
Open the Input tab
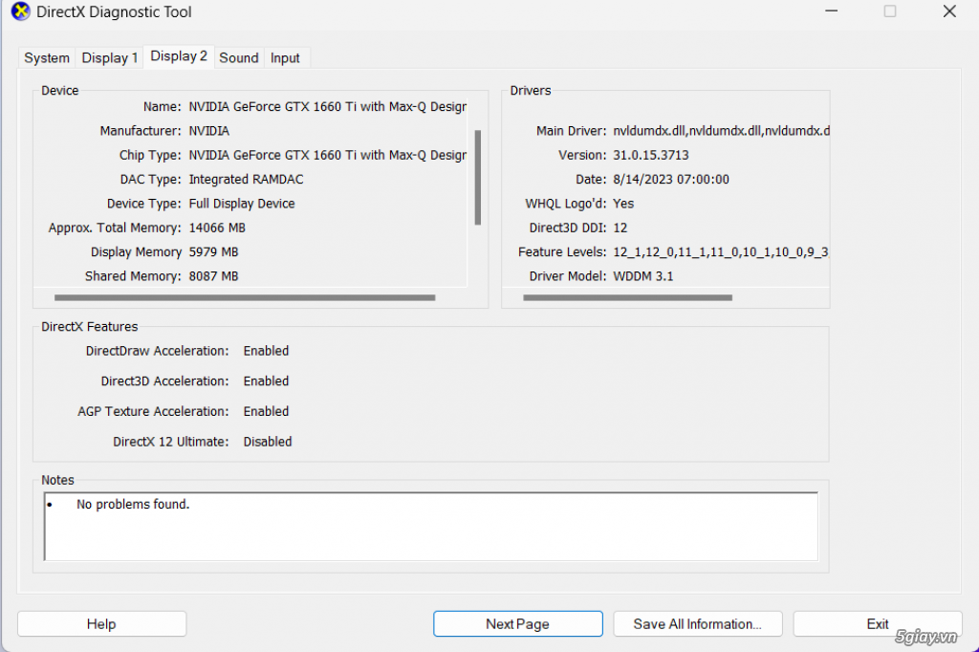tap(285, 58)
